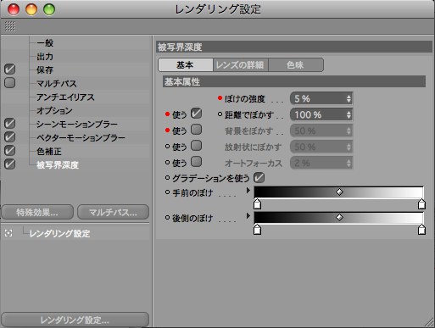Click the keyframe circle beside グラデーションを使う
This screenshot has height=328, width=435.
click(167, 178)
